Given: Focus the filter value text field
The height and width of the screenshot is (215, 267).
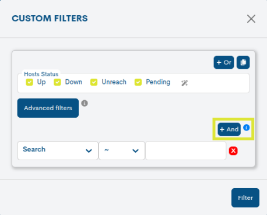Looking at the screenshot, I should click(x=186, y=150).
